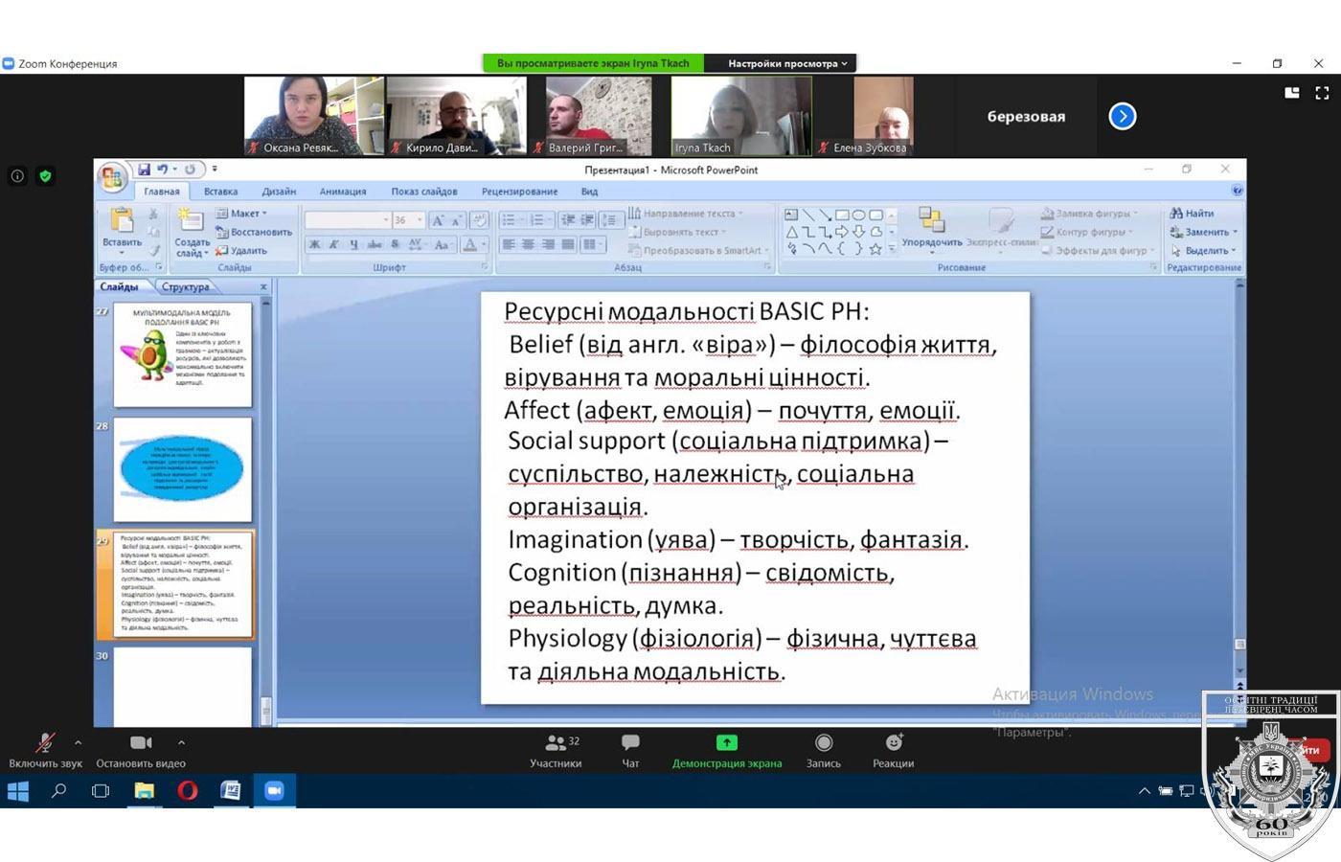Open the view settings dropdown
Viewport: 1341px width, 862px height.
[x=786, y=63]
